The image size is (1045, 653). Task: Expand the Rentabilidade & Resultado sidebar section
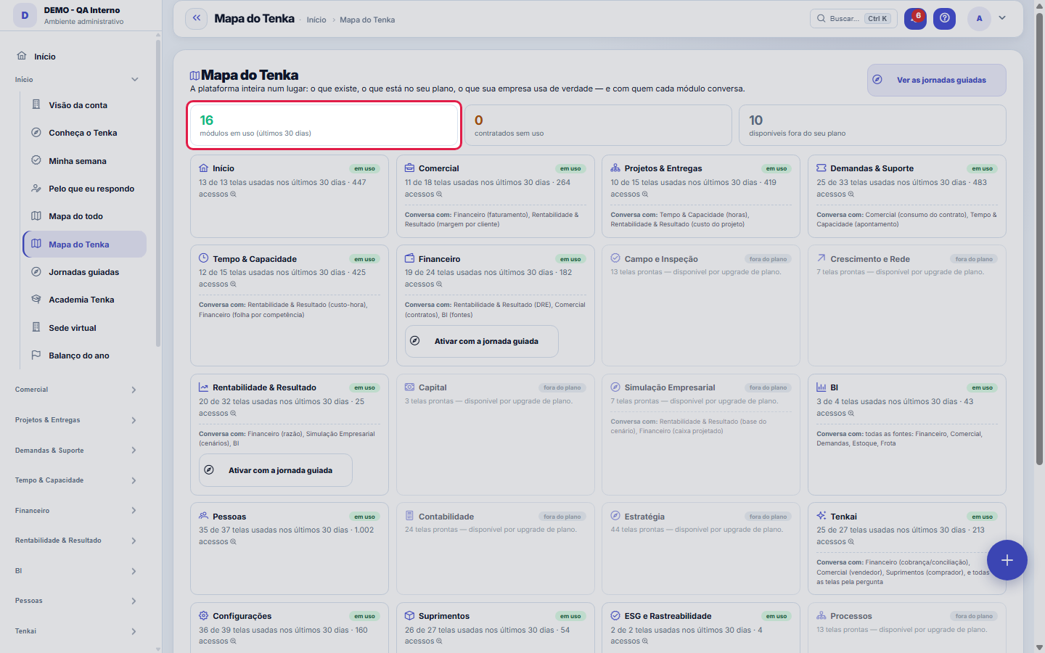134,541
